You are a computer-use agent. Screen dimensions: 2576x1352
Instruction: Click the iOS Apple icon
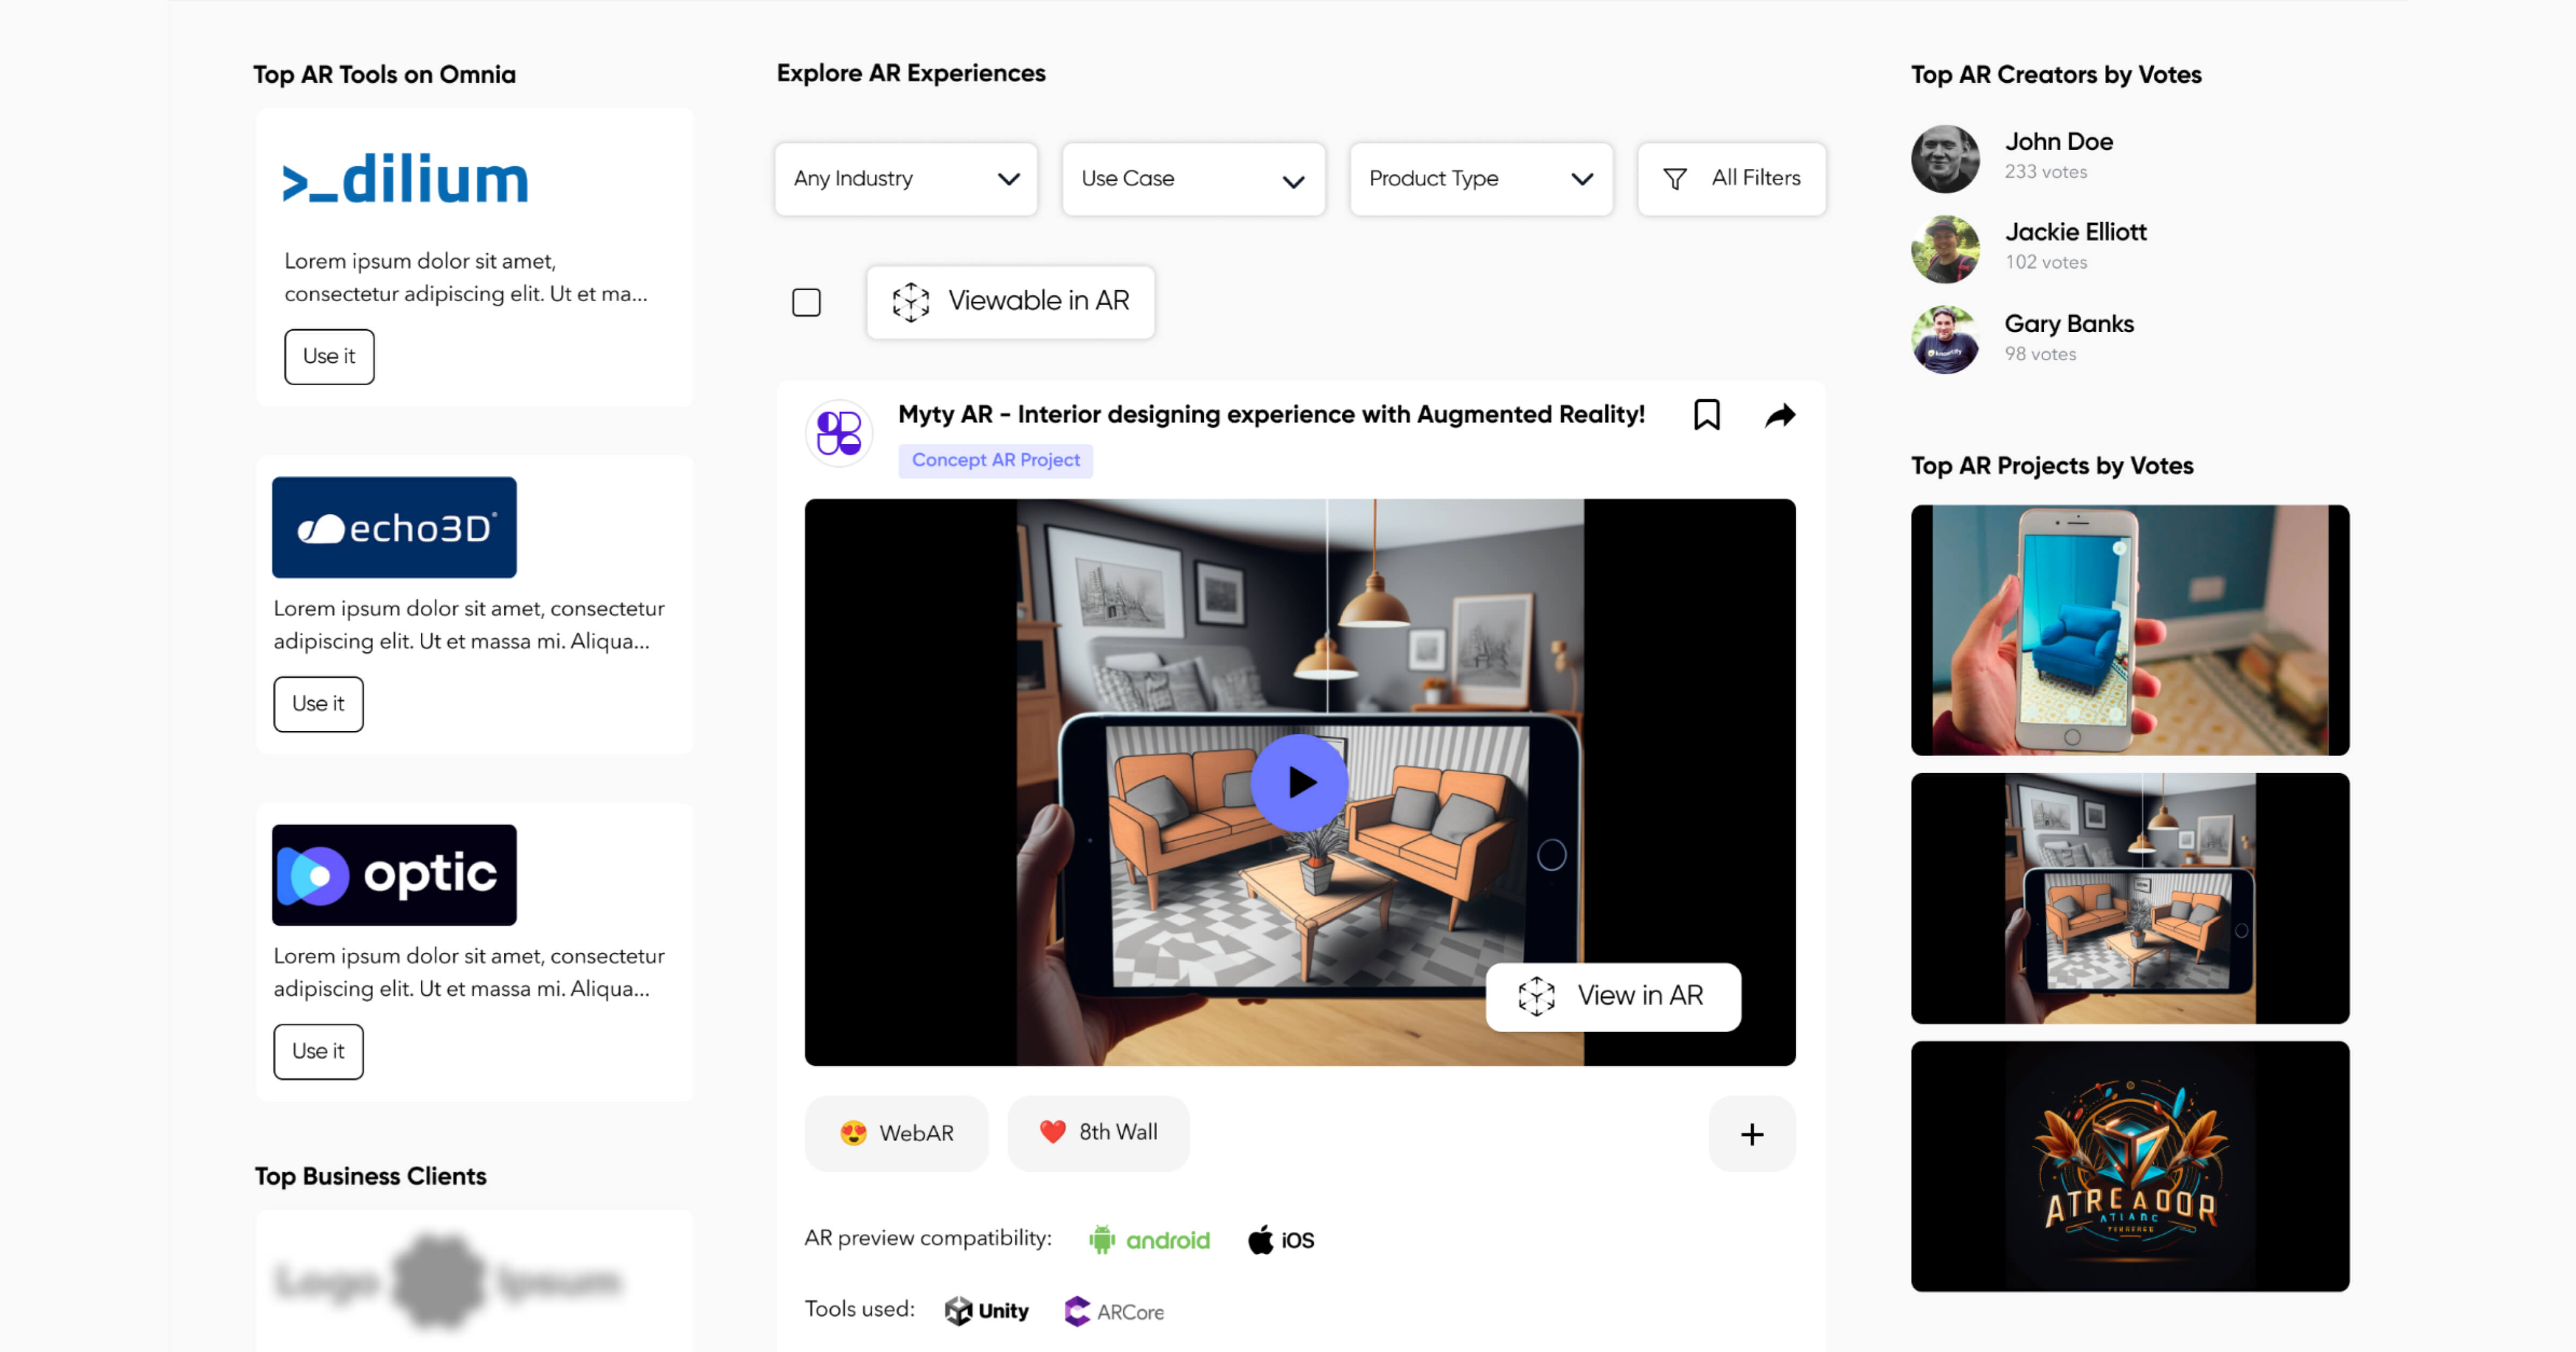(1260, 1240)
